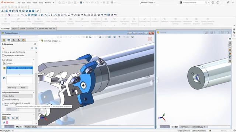This screenshot has width=236, height=132.
Task: Cancel Defeature with the red X
Action: point(3,48)
